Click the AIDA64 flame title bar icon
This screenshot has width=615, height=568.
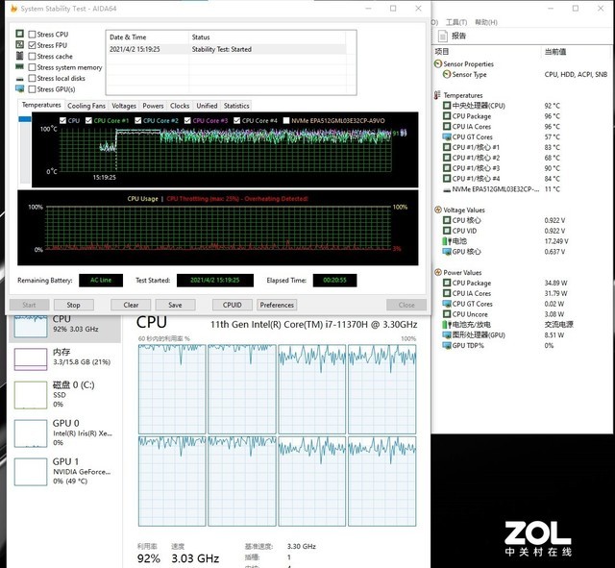click(x=13, y=9)
